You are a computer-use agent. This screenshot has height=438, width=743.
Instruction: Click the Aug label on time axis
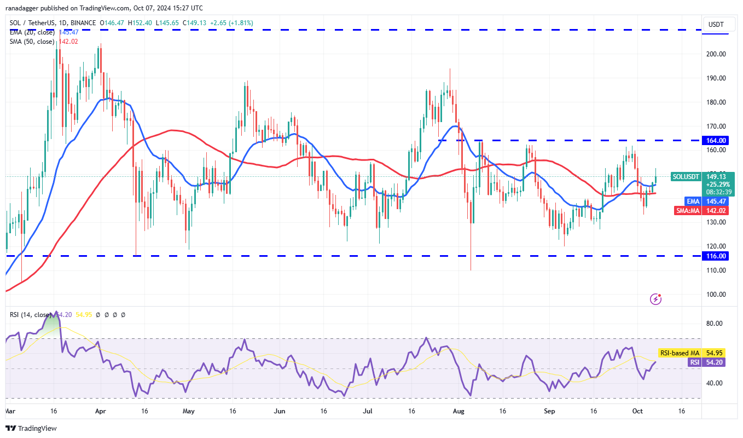coord(460,411)
